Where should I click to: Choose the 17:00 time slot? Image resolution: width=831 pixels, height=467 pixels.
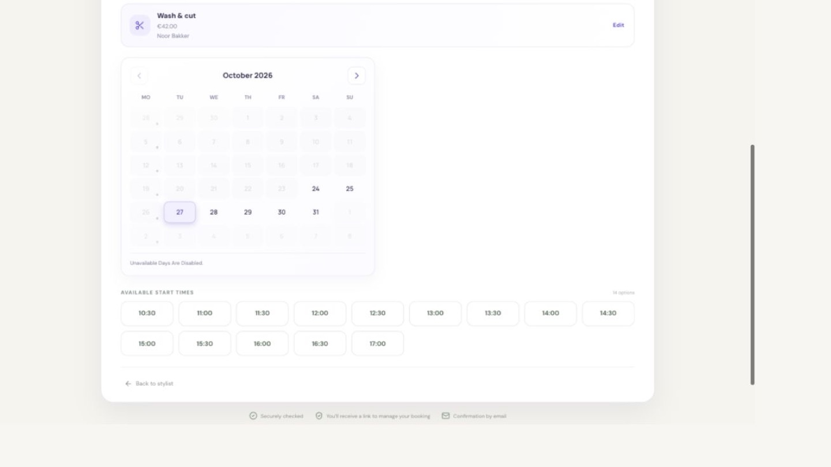click(378, 344)
